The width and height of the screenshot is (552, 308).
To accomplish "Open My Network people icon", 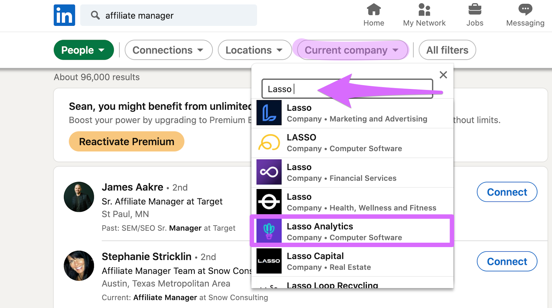I will (x=424, y=9).
